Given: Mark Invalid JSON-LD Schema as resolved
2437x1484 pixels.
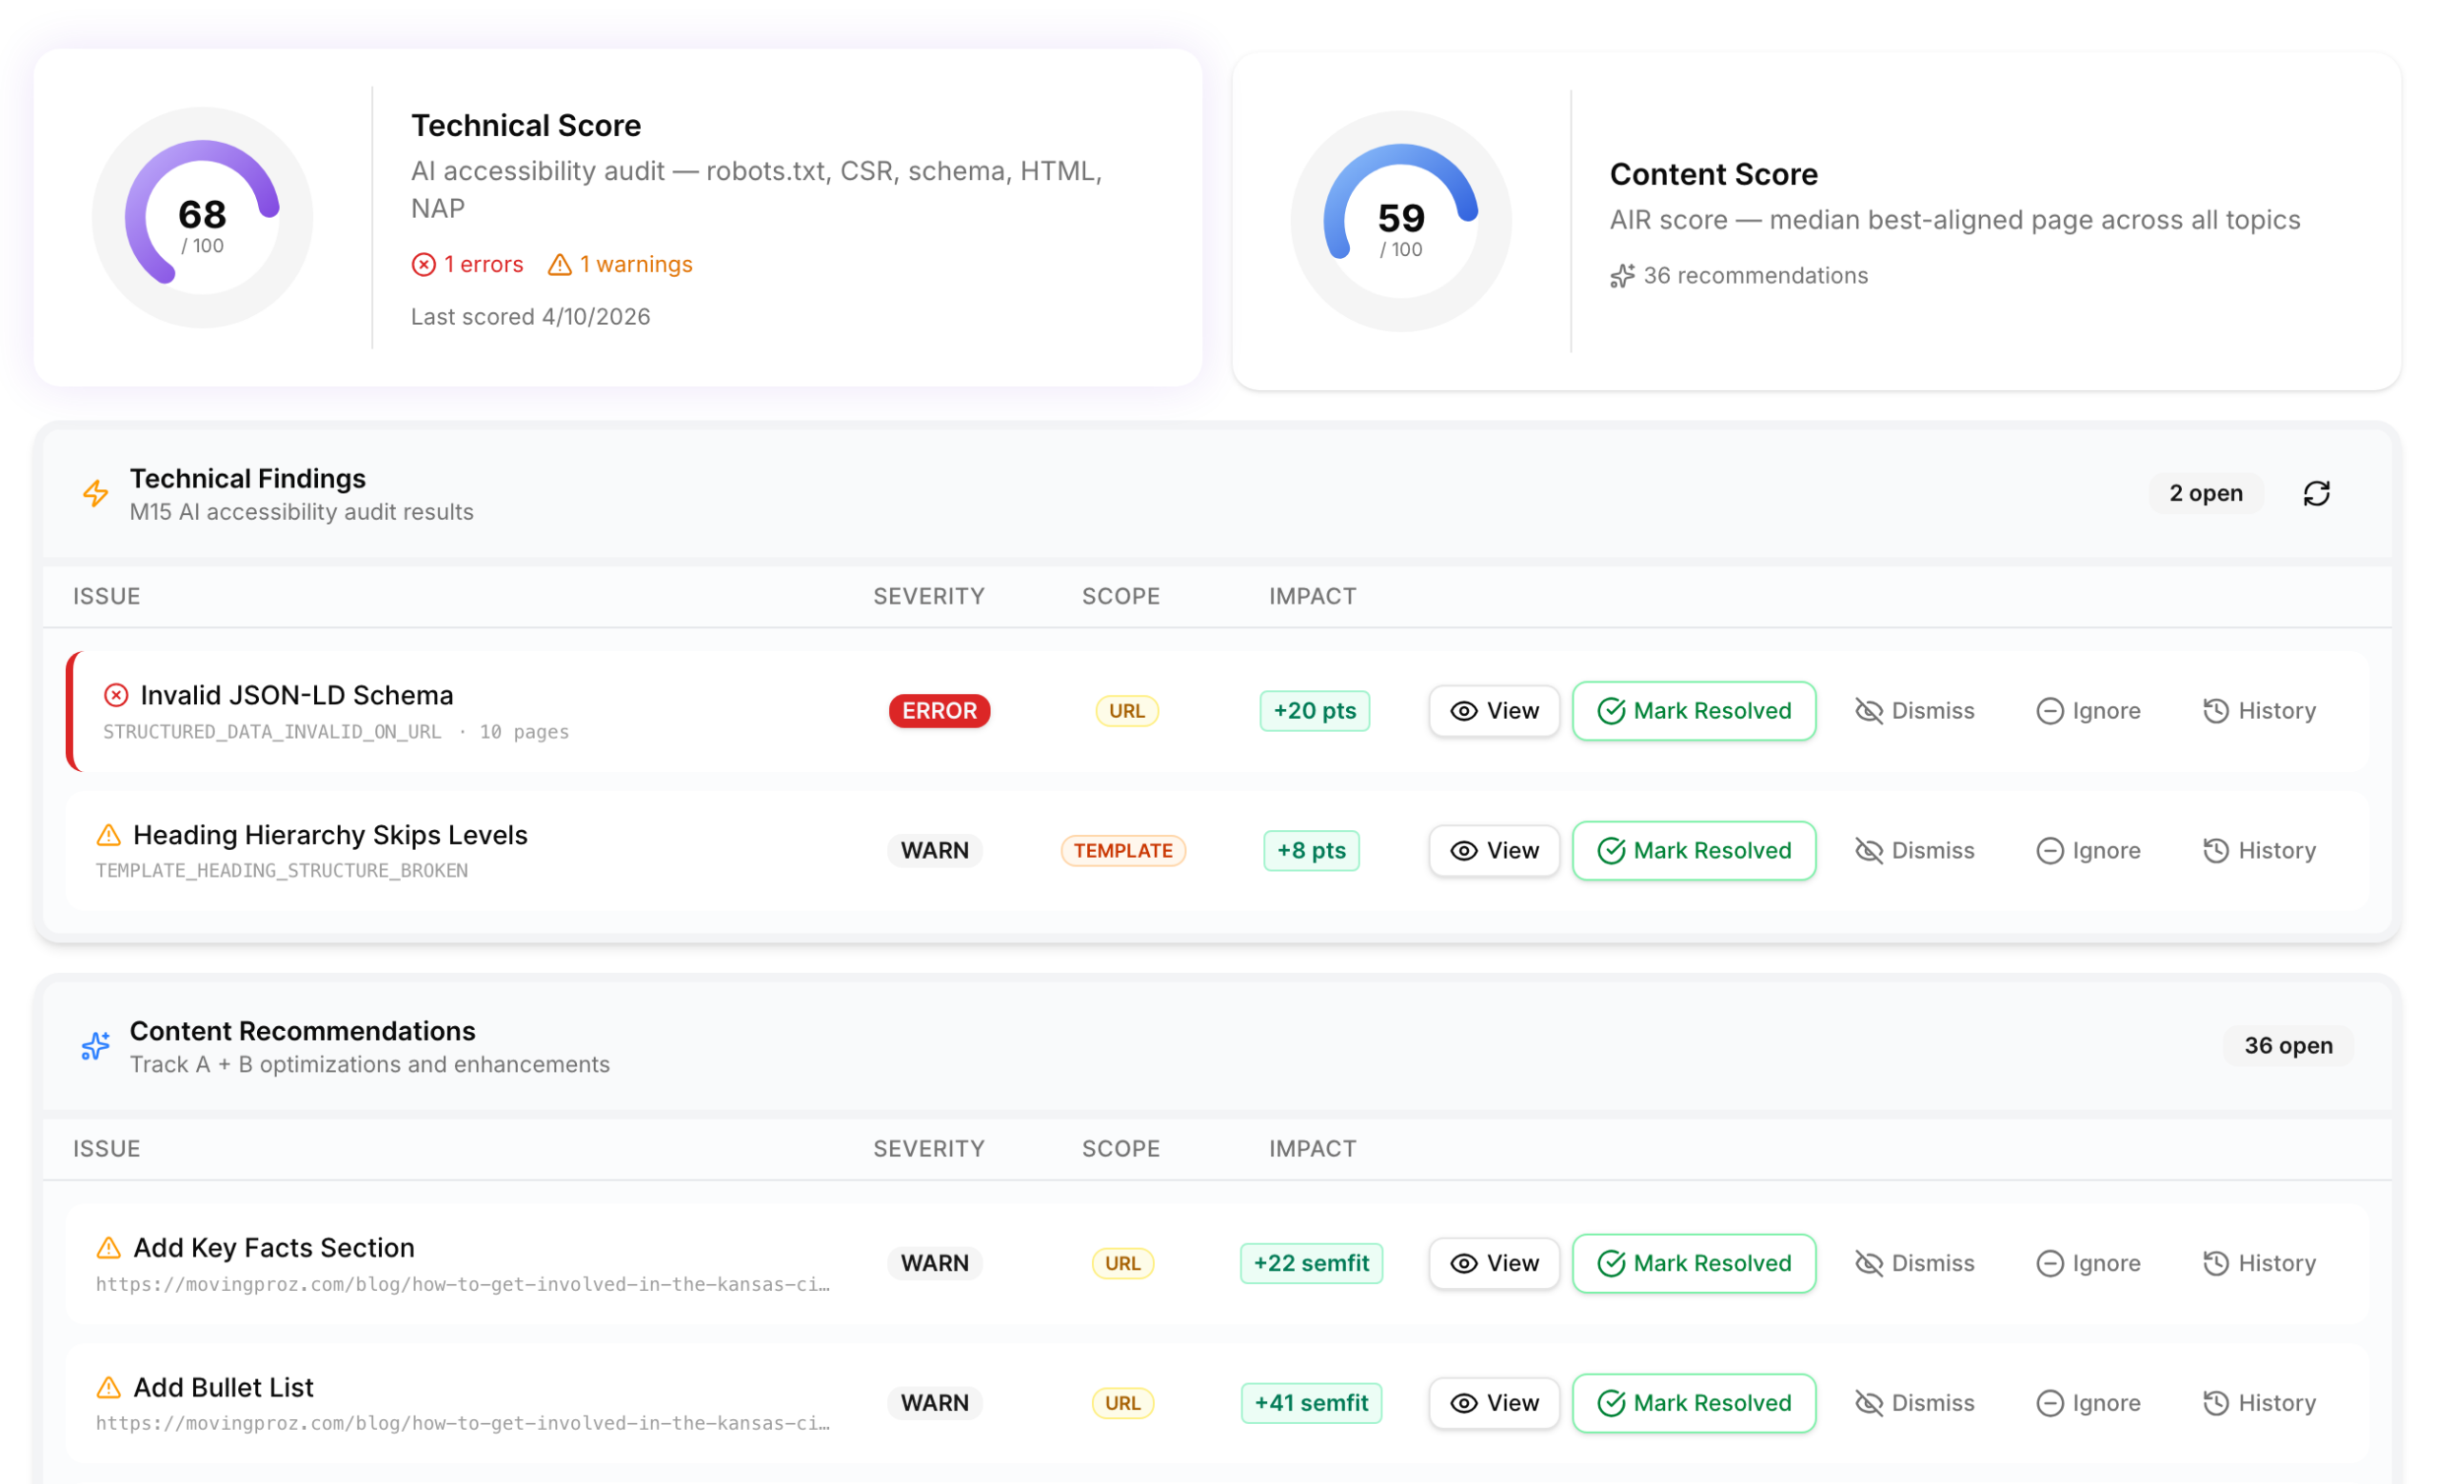Looking at the screenshot, I should 1694,711.
